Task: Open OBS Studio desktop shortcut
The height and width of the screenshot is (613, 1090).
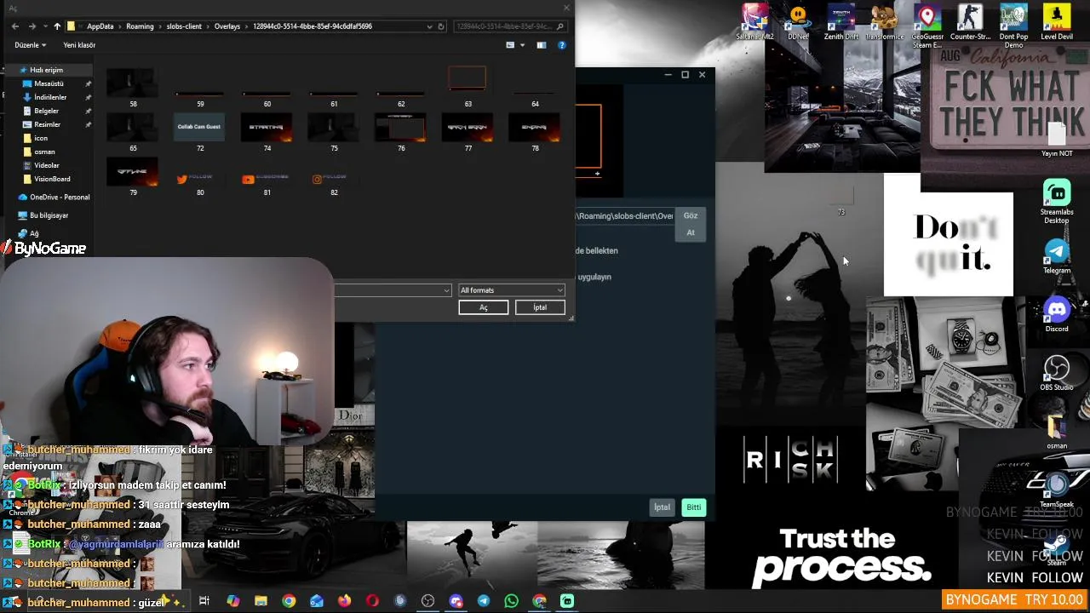Action: click(x=1057, y=373)
